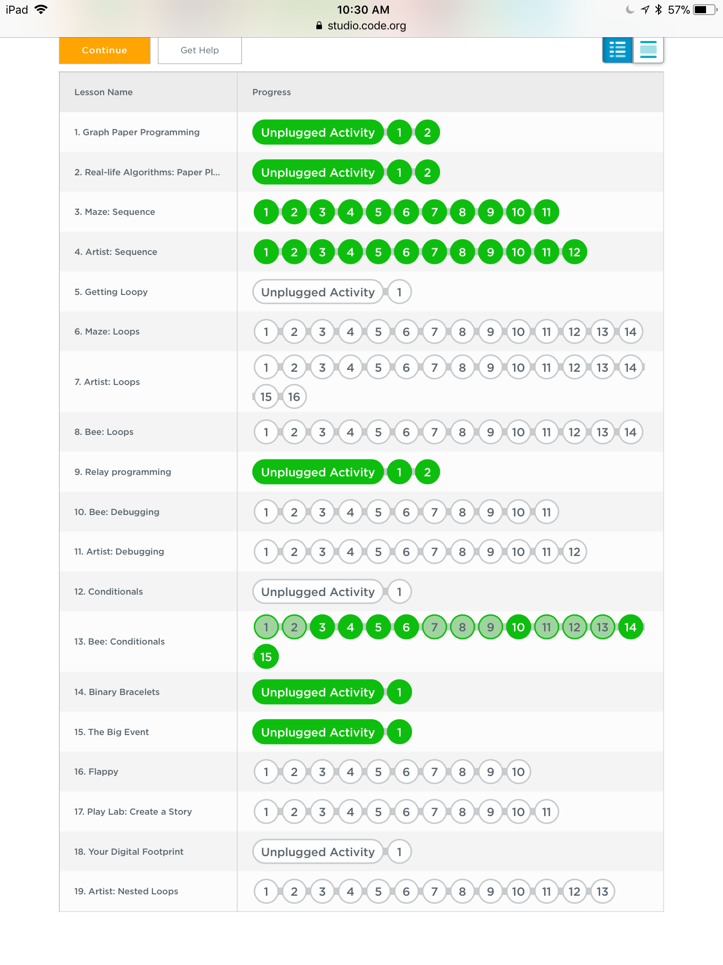Tap the battery indicator in status bar

click(704, 10)
